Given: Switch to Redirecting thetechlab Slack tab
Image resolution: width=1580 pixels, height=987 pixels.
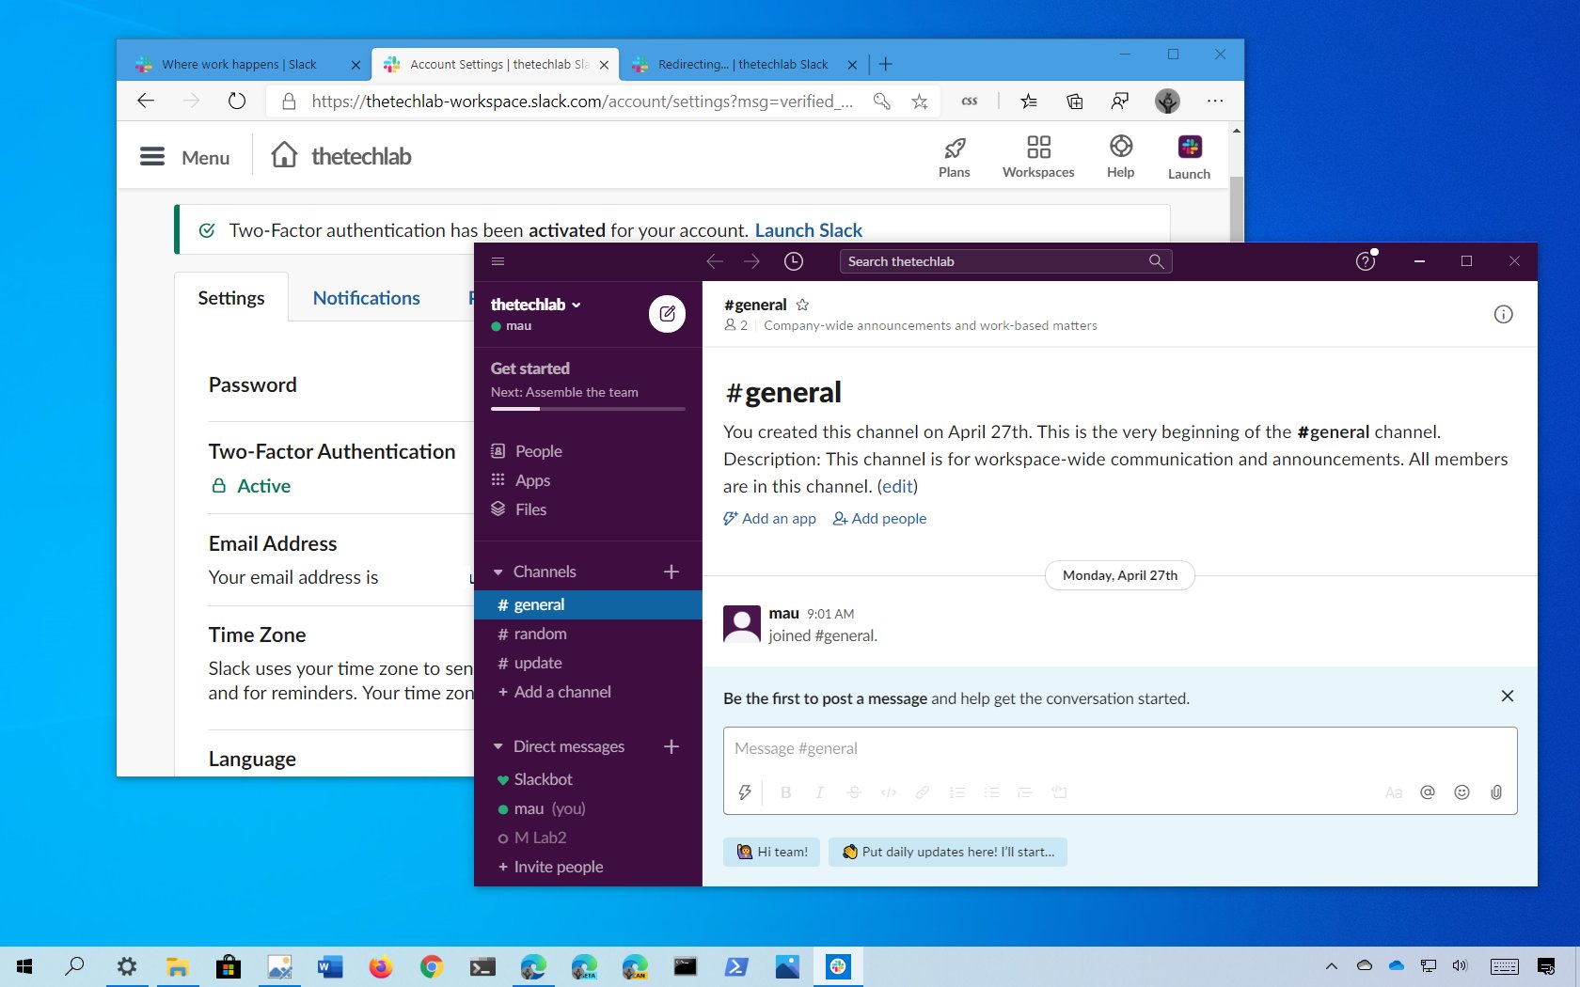Looking at the screenshot, I should pyautogui.click(x=743, y=64).
